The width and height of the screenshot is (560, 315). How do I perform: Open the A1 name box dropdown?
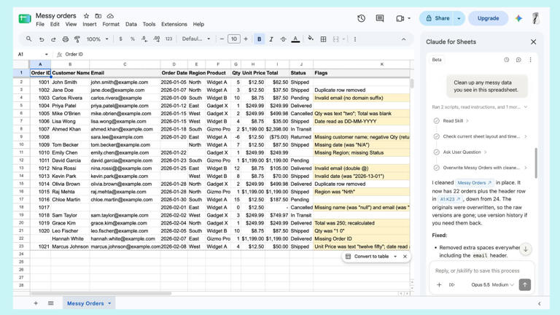point(47,54)
